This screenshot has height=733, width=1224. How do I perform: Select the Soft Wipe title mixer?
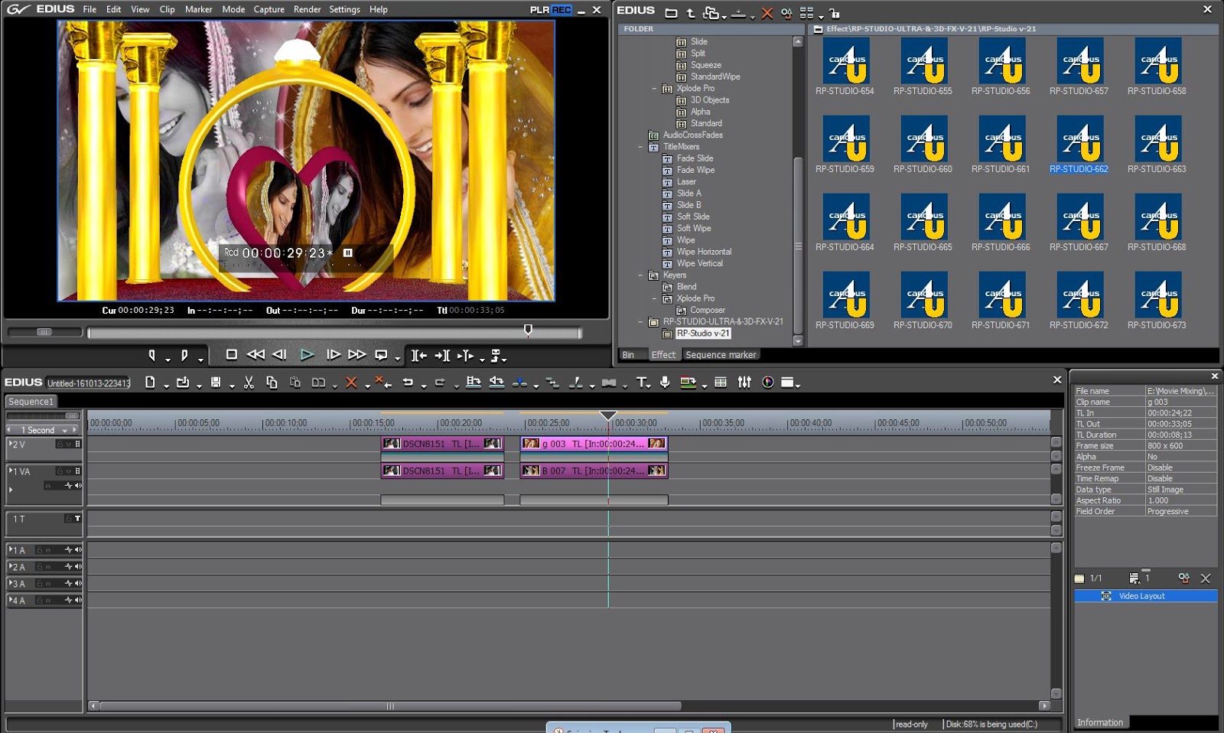coord(694,228)
